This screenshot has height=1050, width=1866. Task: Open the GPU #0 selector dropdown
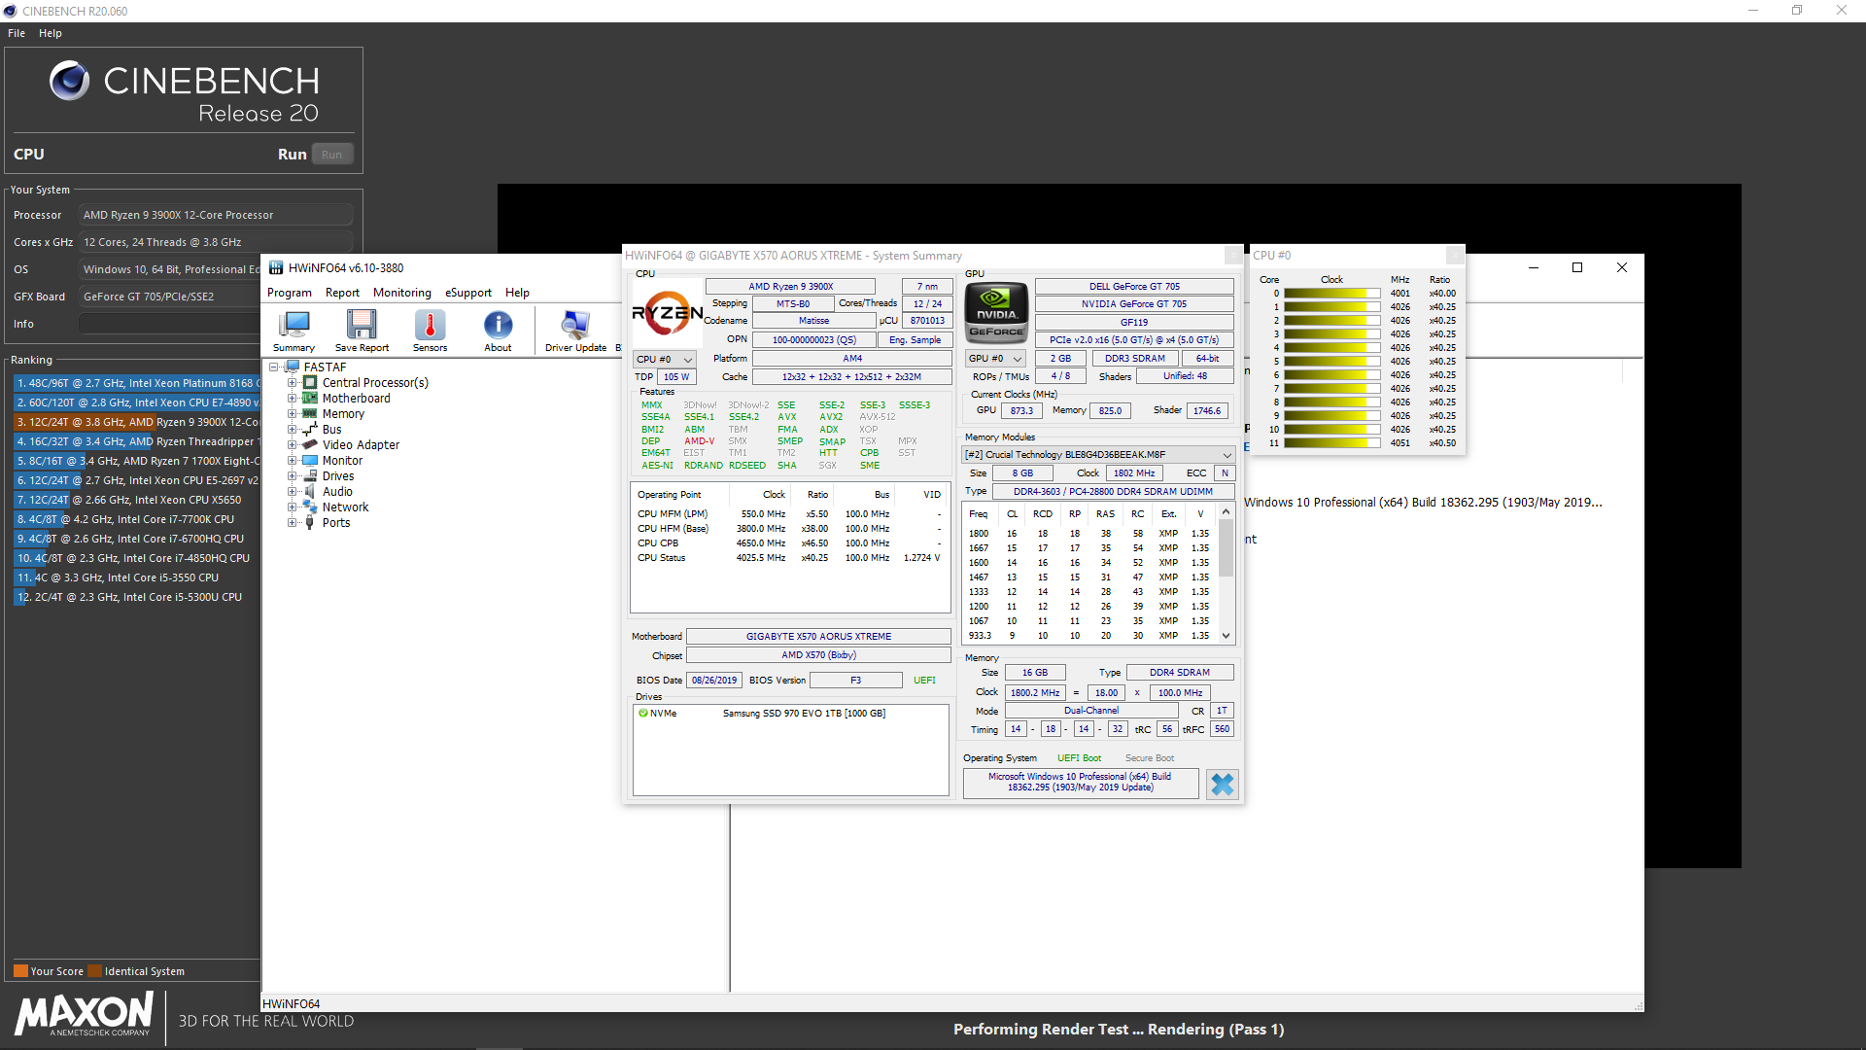pos(996,359)
